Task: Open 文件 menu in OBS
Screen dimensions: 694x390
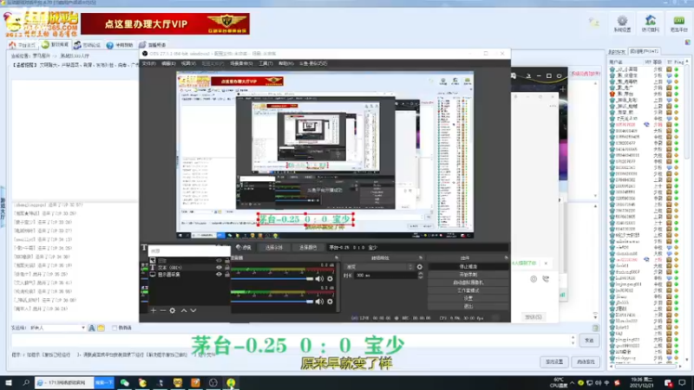Action: tap(148, 63)
